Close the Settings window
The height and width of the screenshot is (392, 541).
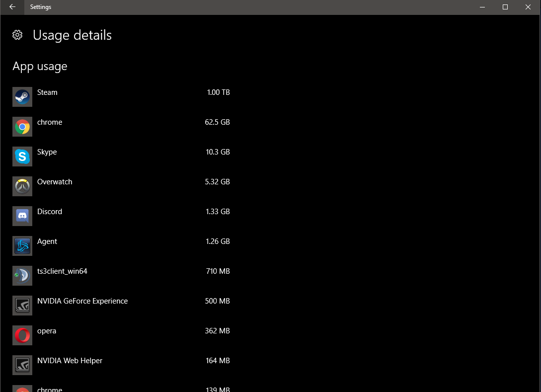tap(528, 7)
